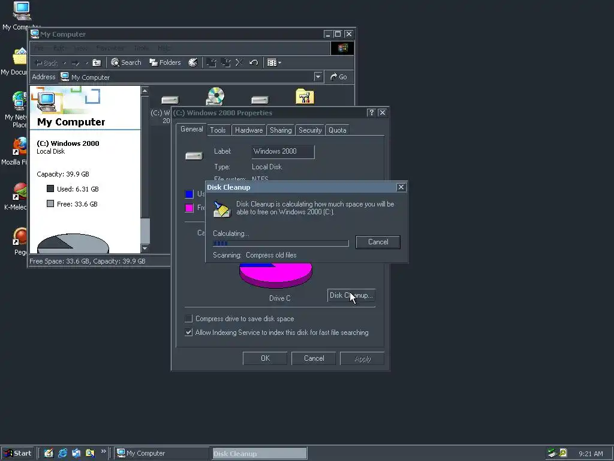Close the Disk Cleanup dialog

coord(401,187)
